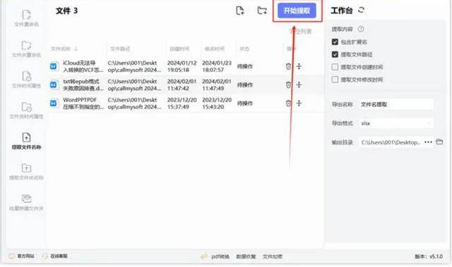
Task: Enable the 提取文件创建时间 checkbox
Action: (x=335, y=67)
